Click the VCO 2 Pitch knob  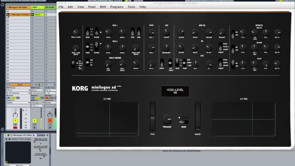[x=108, y=48]
